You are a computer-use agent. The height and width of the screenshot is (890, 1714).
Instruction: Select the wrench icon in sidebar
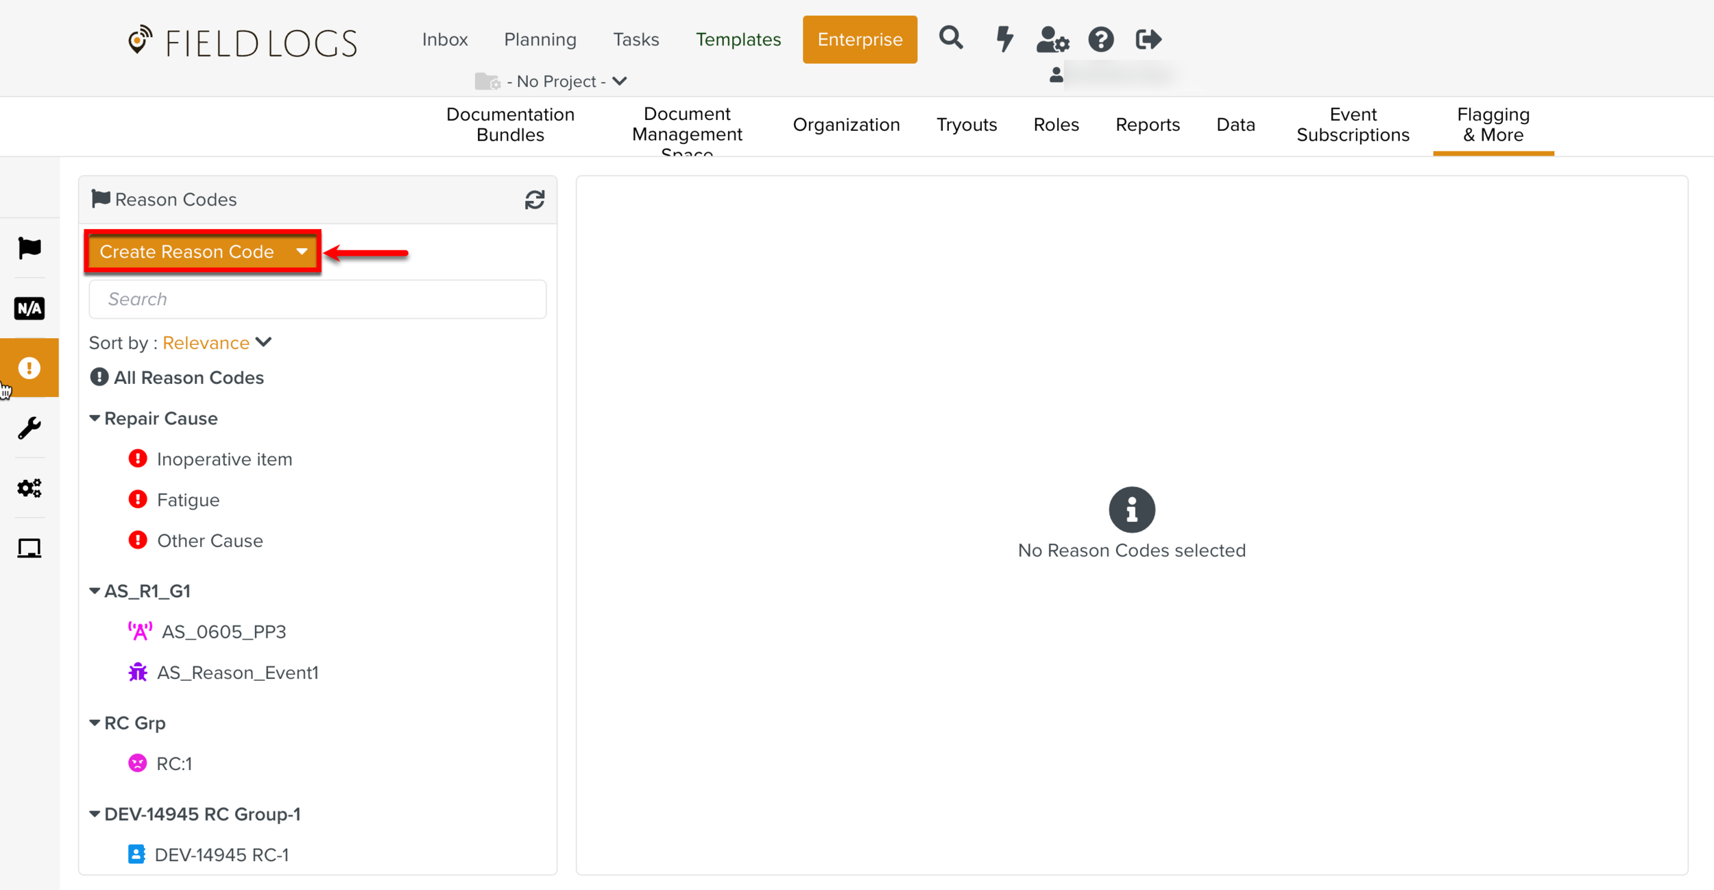(29, 428)
